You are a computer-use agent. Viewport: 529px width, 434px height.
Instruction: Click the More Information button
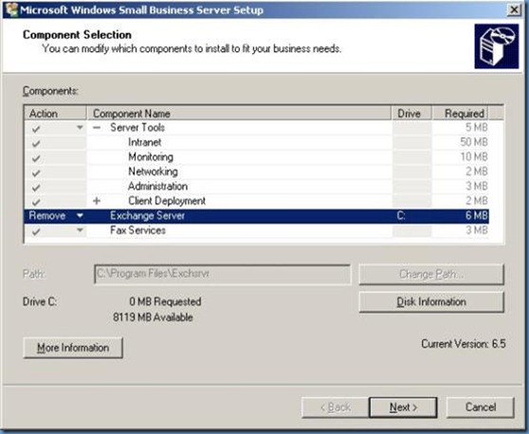click(x=73, y=348)
